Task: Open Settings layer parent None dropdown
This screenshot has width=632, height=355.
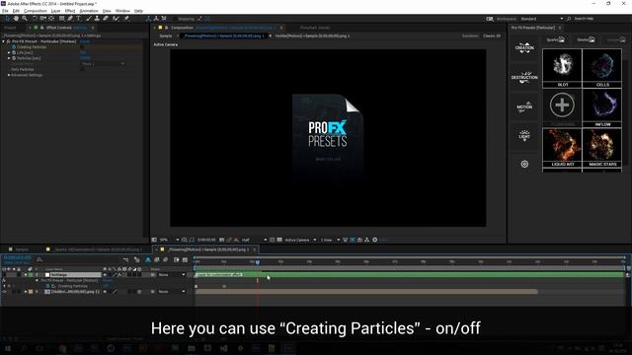Action: click(172, 275)
